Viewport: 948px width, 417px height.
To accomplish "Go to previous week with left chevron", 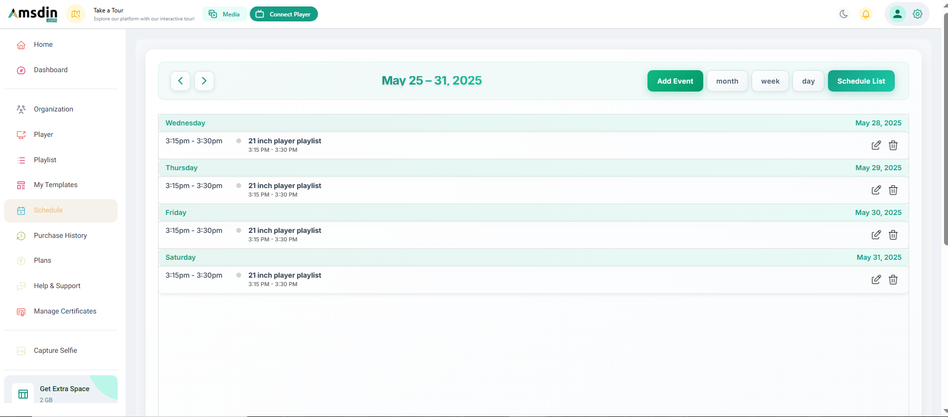I will pos(180,81).
